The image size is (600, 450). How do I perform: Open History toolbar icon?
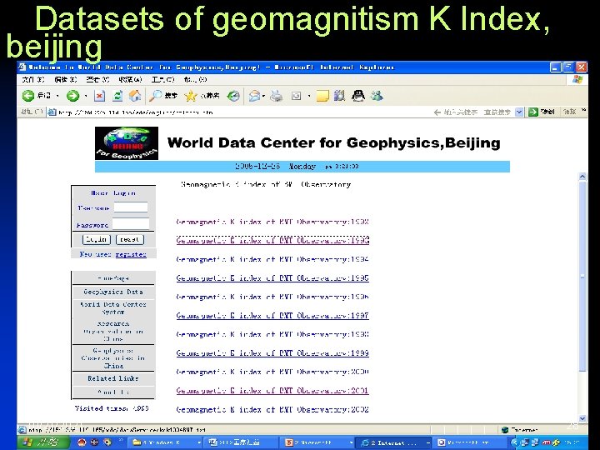pos(233,96)
